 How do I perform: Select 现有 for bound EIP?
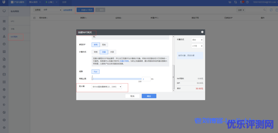[104, 45]
